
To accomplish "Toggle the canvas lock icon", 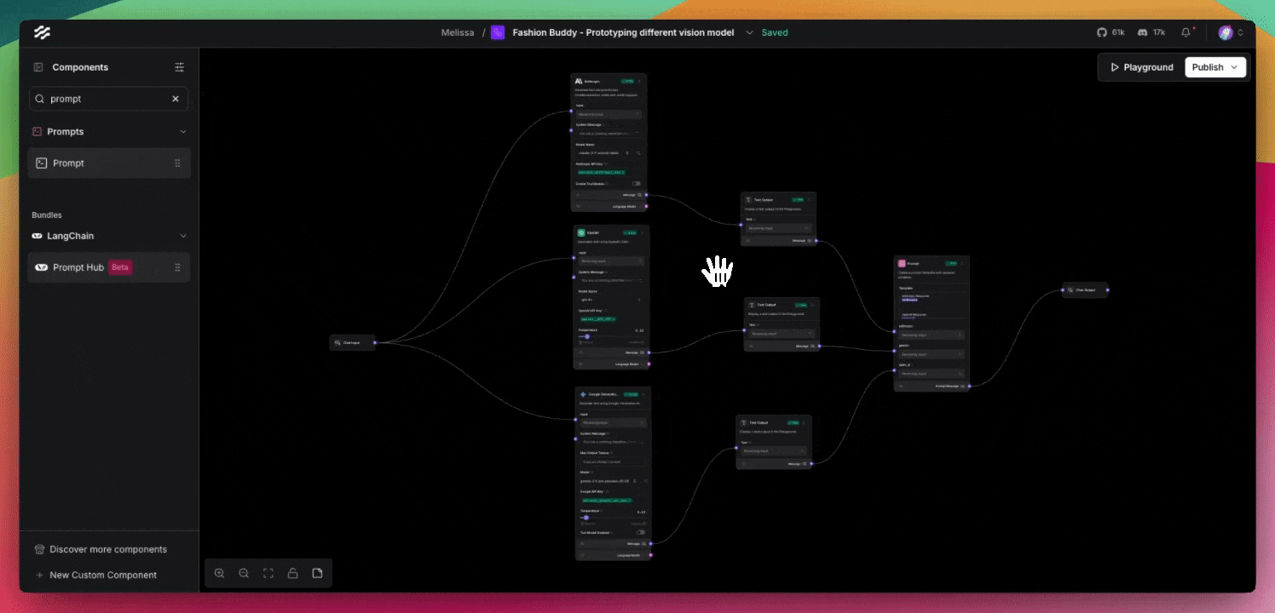I will coord(293,573).
